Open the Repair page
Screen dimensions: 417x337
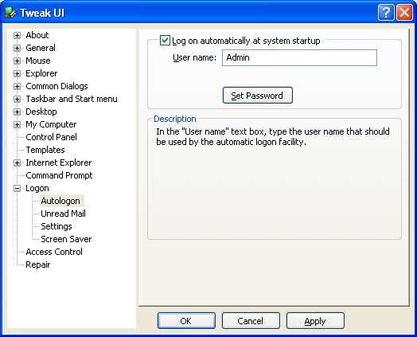click(37, 265)
